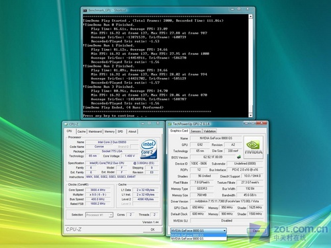Click the Memory Type field GDDR3
Viewport: 331px width, 248px height.
click(202, 188)
